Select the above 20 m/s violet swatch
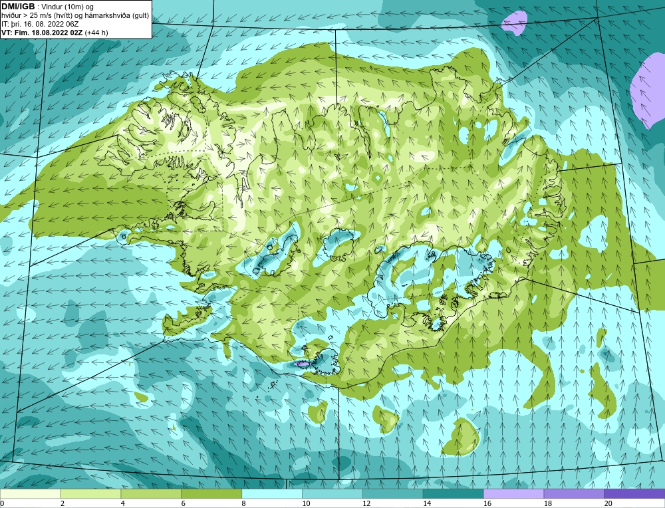Image resolution: width=665 pixels, height=508 pixels. click(634, 493)
